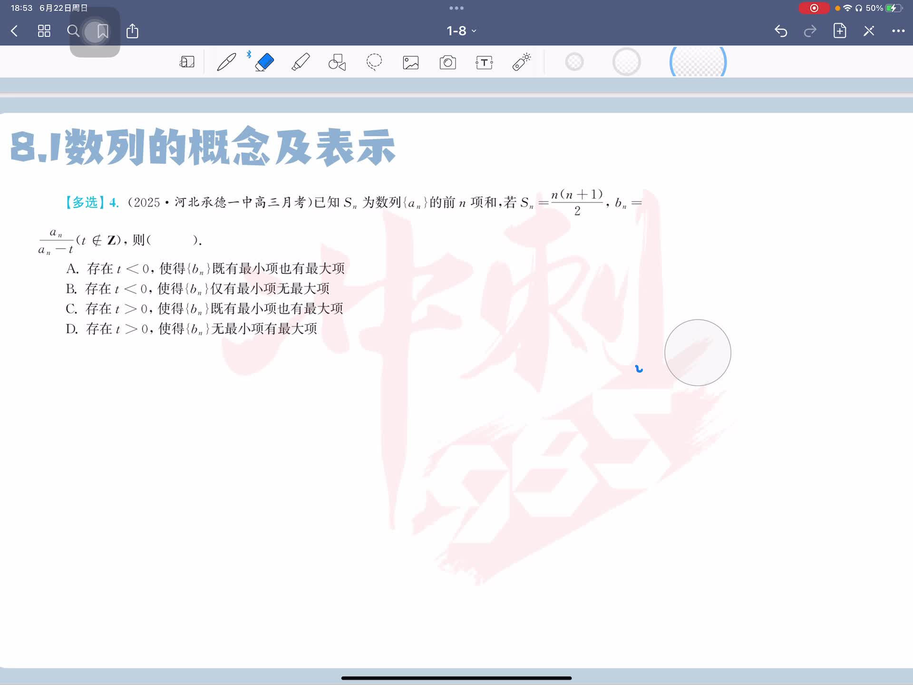Open the Shapes tool
The height and width of the screenshot is (685, 913).
tap(337, 62)
